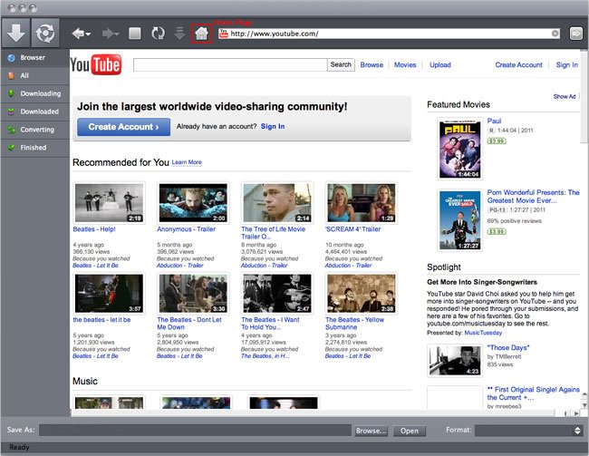Click the Create Account link at top right
This screenshot has height=456, width=589.
click(x=518, y=64)
